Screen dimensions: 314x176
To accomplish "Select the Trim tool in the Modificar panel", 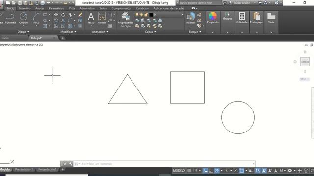I will tap(70, 15).
